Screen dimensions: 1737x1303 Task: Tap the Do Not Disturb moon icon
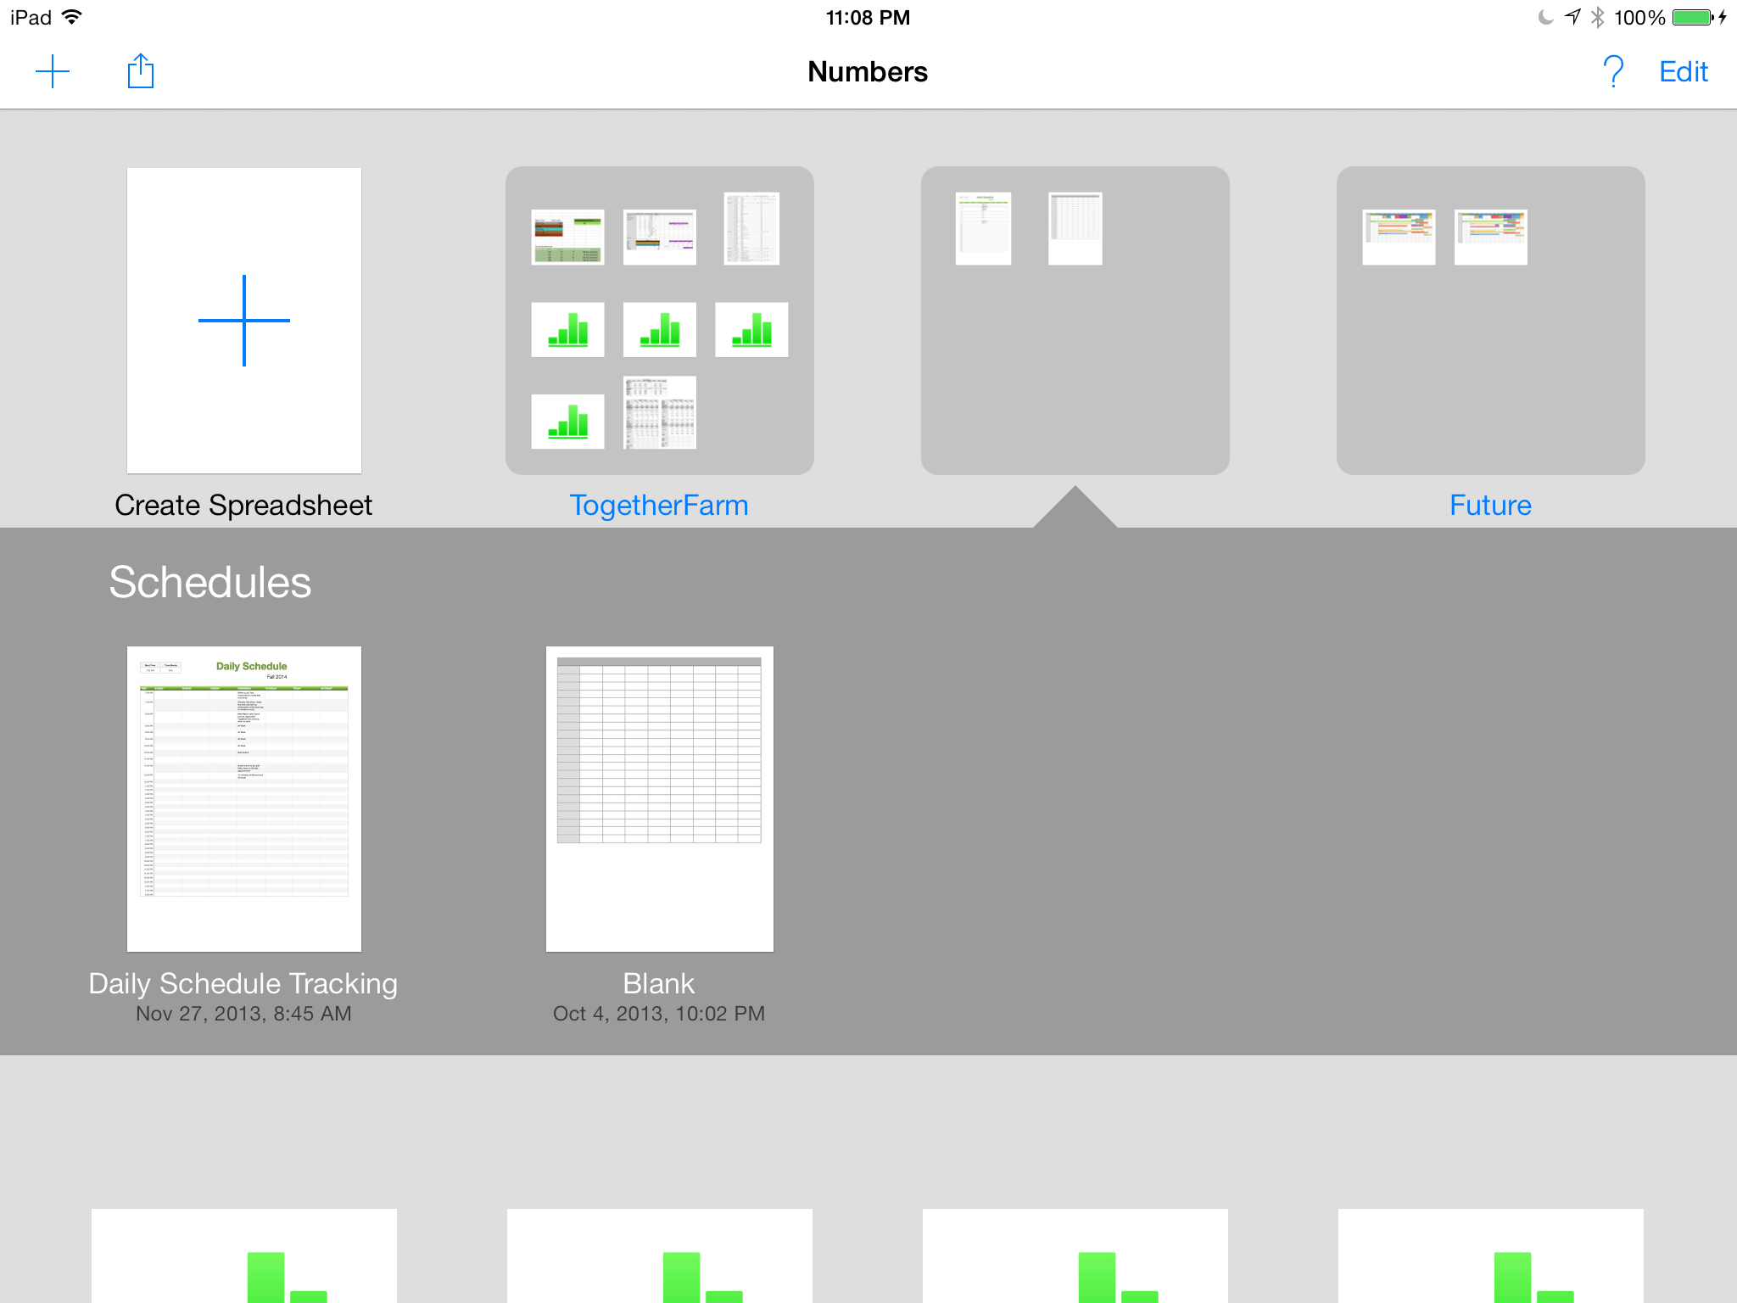coord(1546,17)
